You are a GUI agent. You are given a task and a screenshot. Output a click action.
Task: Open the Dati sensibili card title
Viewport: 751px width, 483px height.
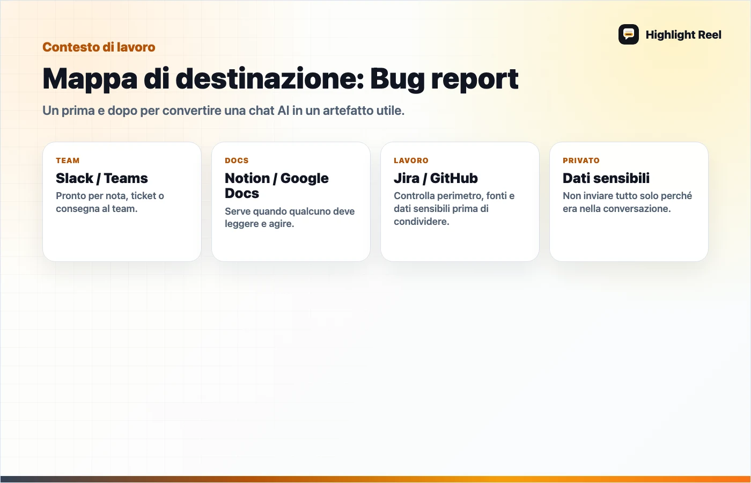[x=606, y=178]
